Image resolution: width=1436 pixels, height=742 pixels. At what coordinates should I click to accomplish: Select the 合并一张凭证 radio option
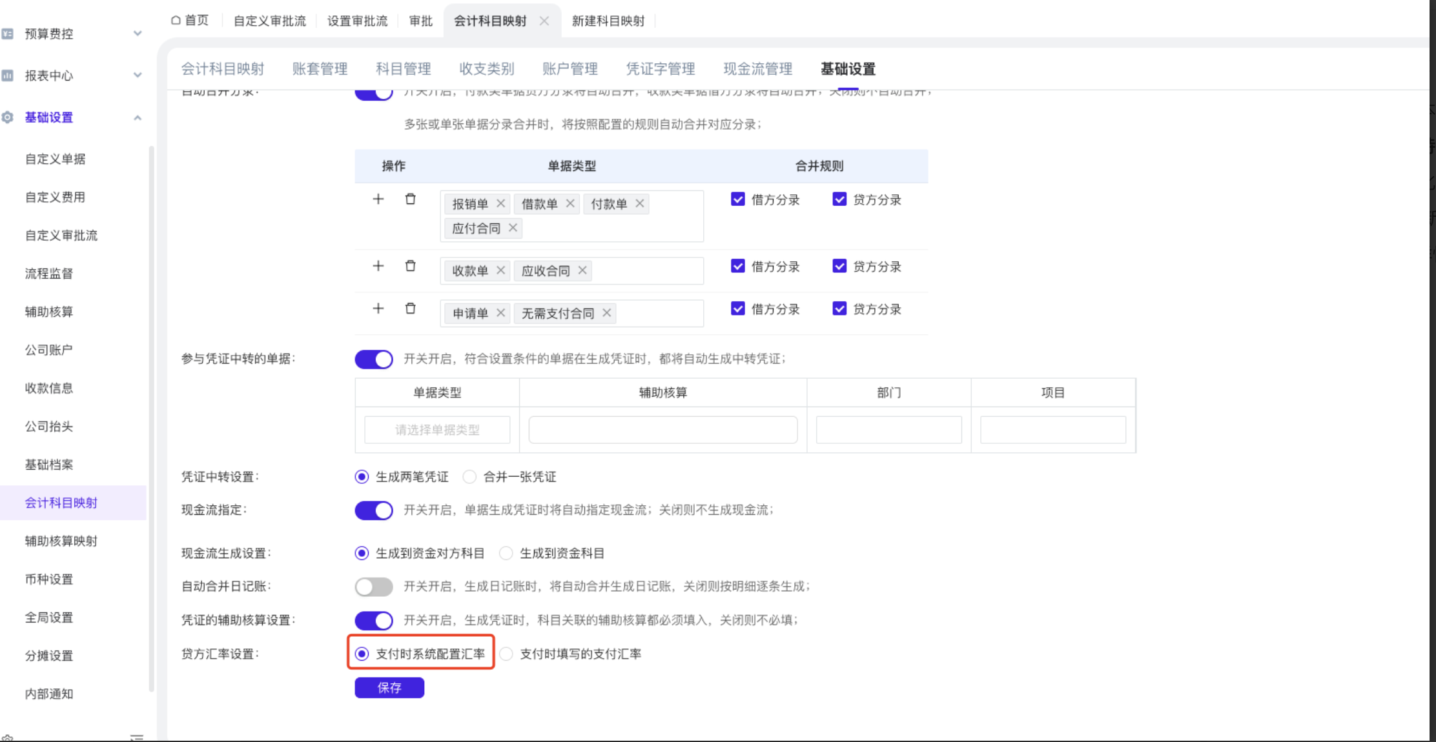[x=470, y=477]
